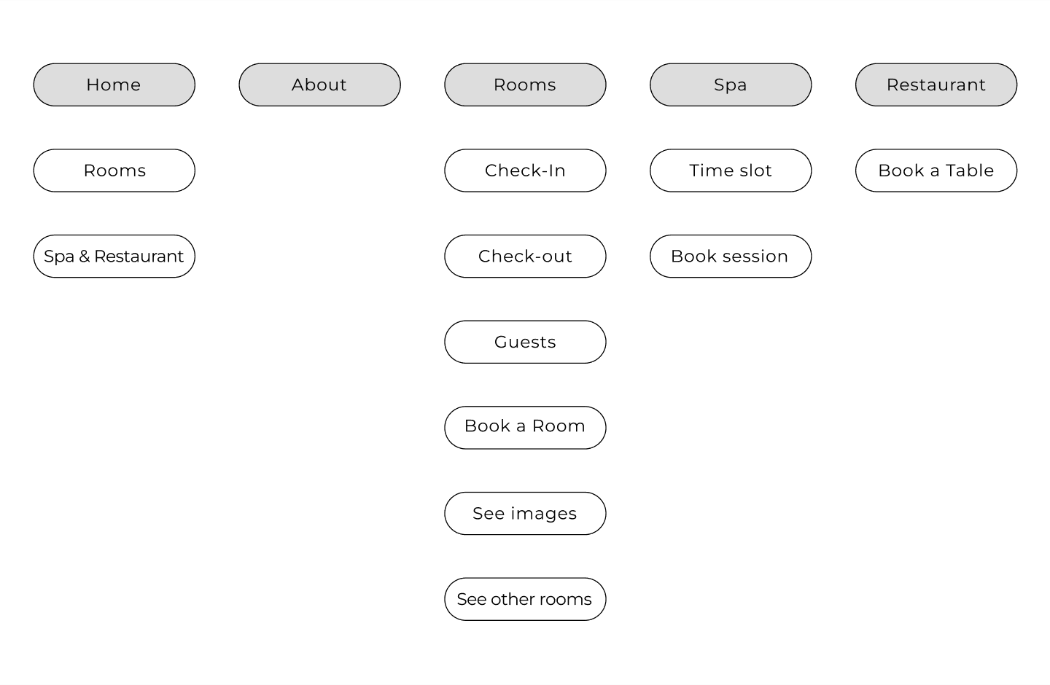
Task: Click the text Check-In label
Action: (525, 171)
